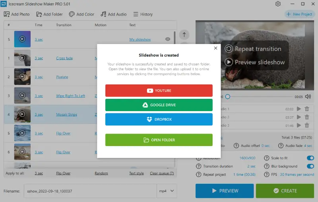Open the History panel
The height and width of the screenshot is (202, 318).
point(142,14)
